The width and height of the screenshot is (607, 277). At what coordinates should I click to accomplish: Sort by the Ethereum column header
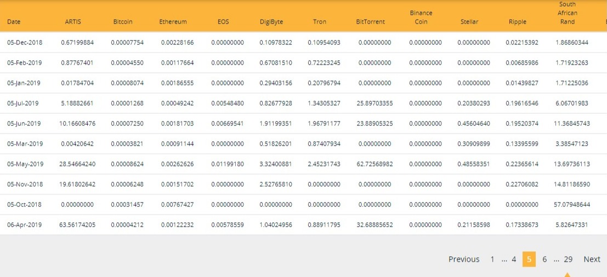tap(173, 22)
